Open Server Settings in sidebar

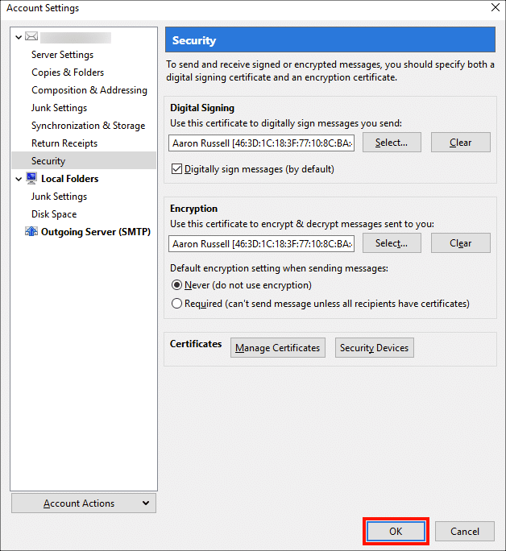pos(62,55)
